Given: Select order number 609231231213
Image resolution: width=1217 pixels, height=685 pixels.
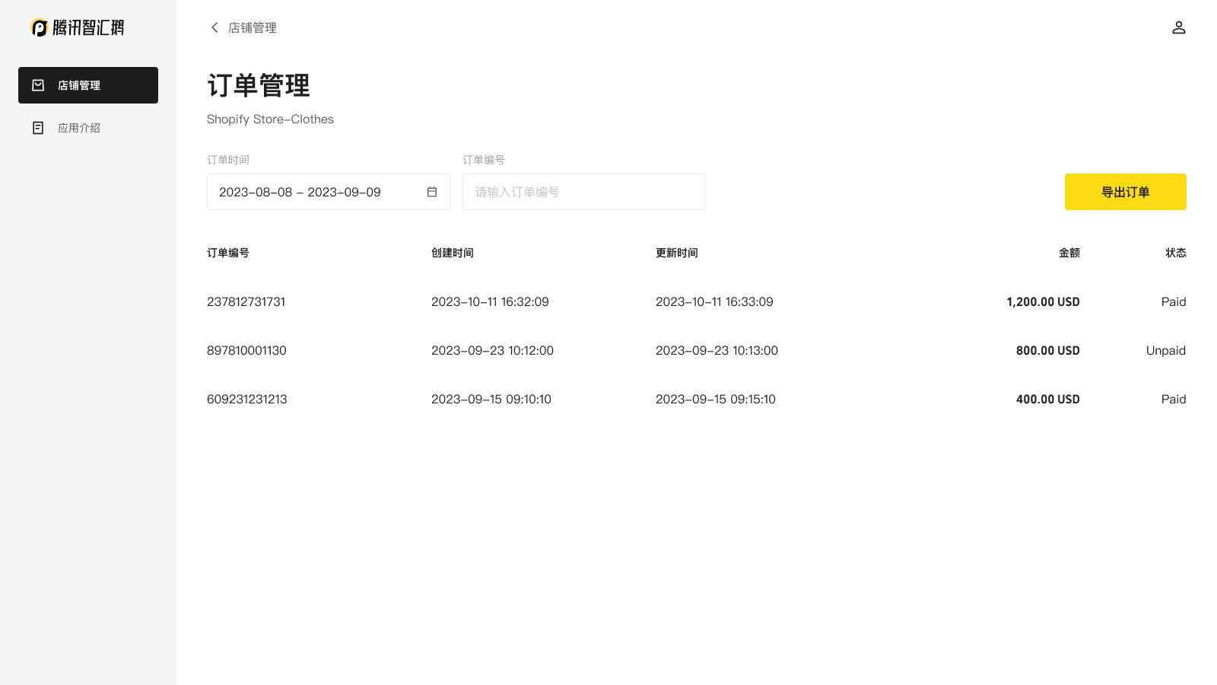Looking at the screenshot, I should 247,399.
